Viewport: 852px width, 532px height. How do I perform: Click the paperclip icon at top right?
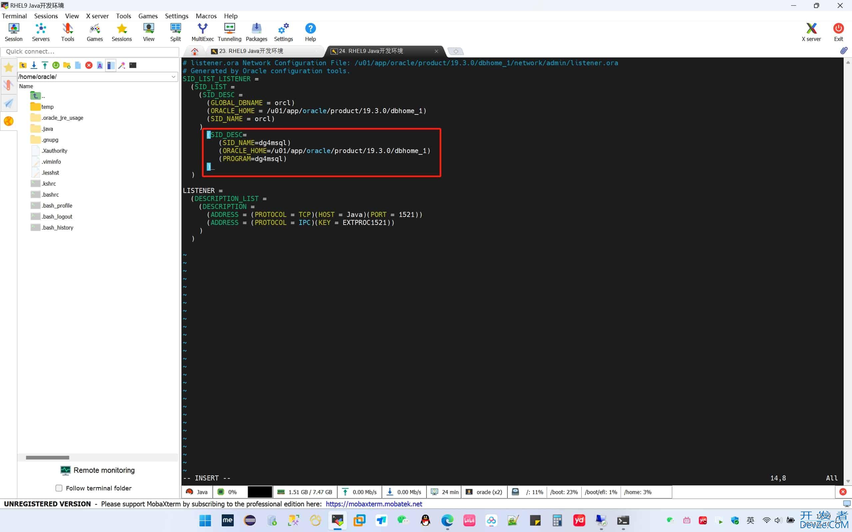click(844, 51)
